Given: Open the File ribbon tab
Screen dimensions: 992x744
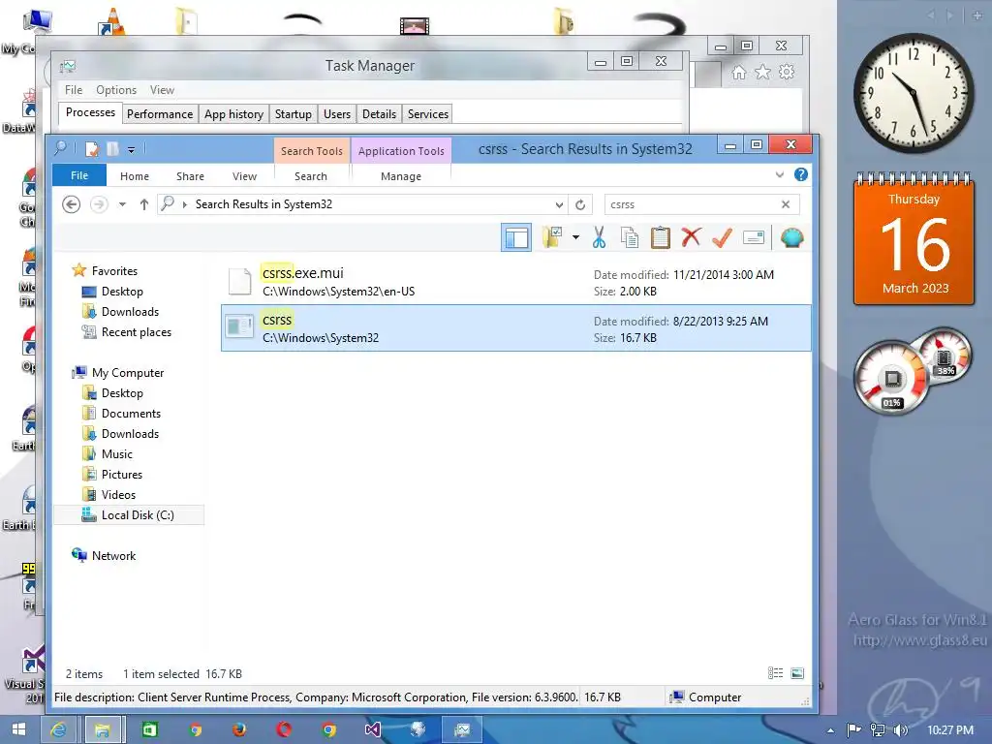Looking at the screenshot, I should [79, 175].
